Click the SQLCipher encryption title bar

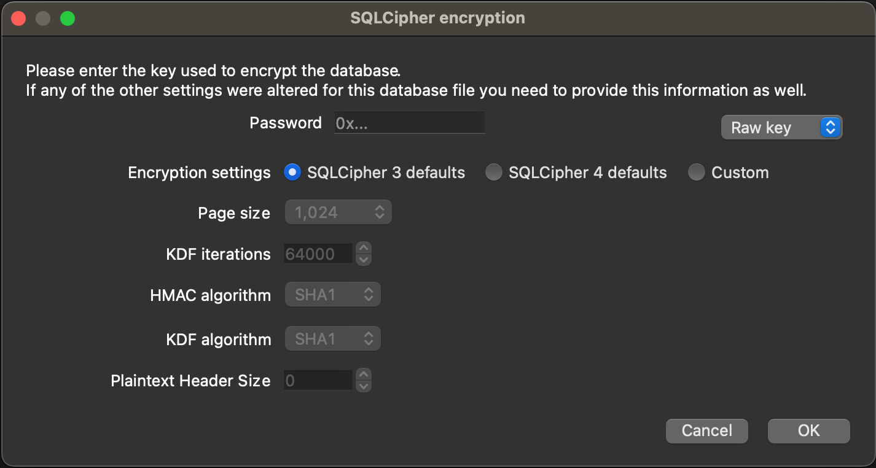tap(437, 18)
